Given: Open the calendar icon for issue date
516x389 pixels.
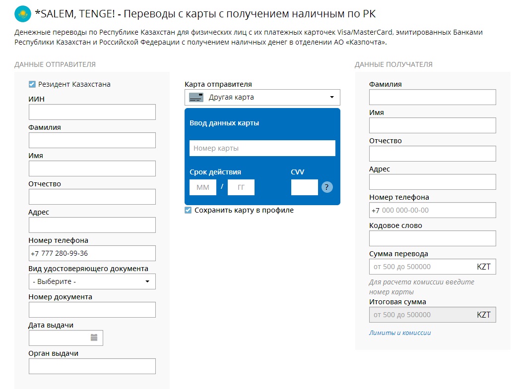Looking at the screenshot, I should [94, 338].
